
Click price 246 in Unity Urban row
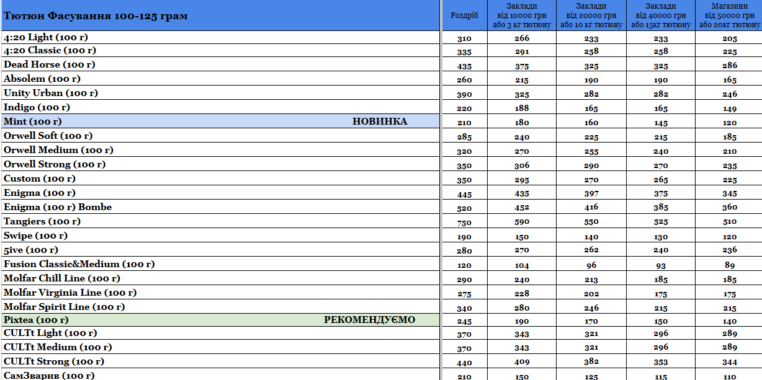coord(730,94)
